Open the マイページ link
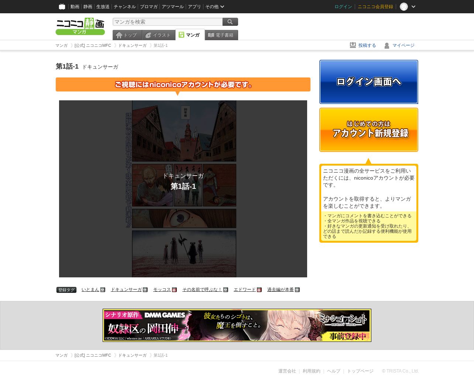This screenshot has height=381, width=474. click(x=403, y=45)
